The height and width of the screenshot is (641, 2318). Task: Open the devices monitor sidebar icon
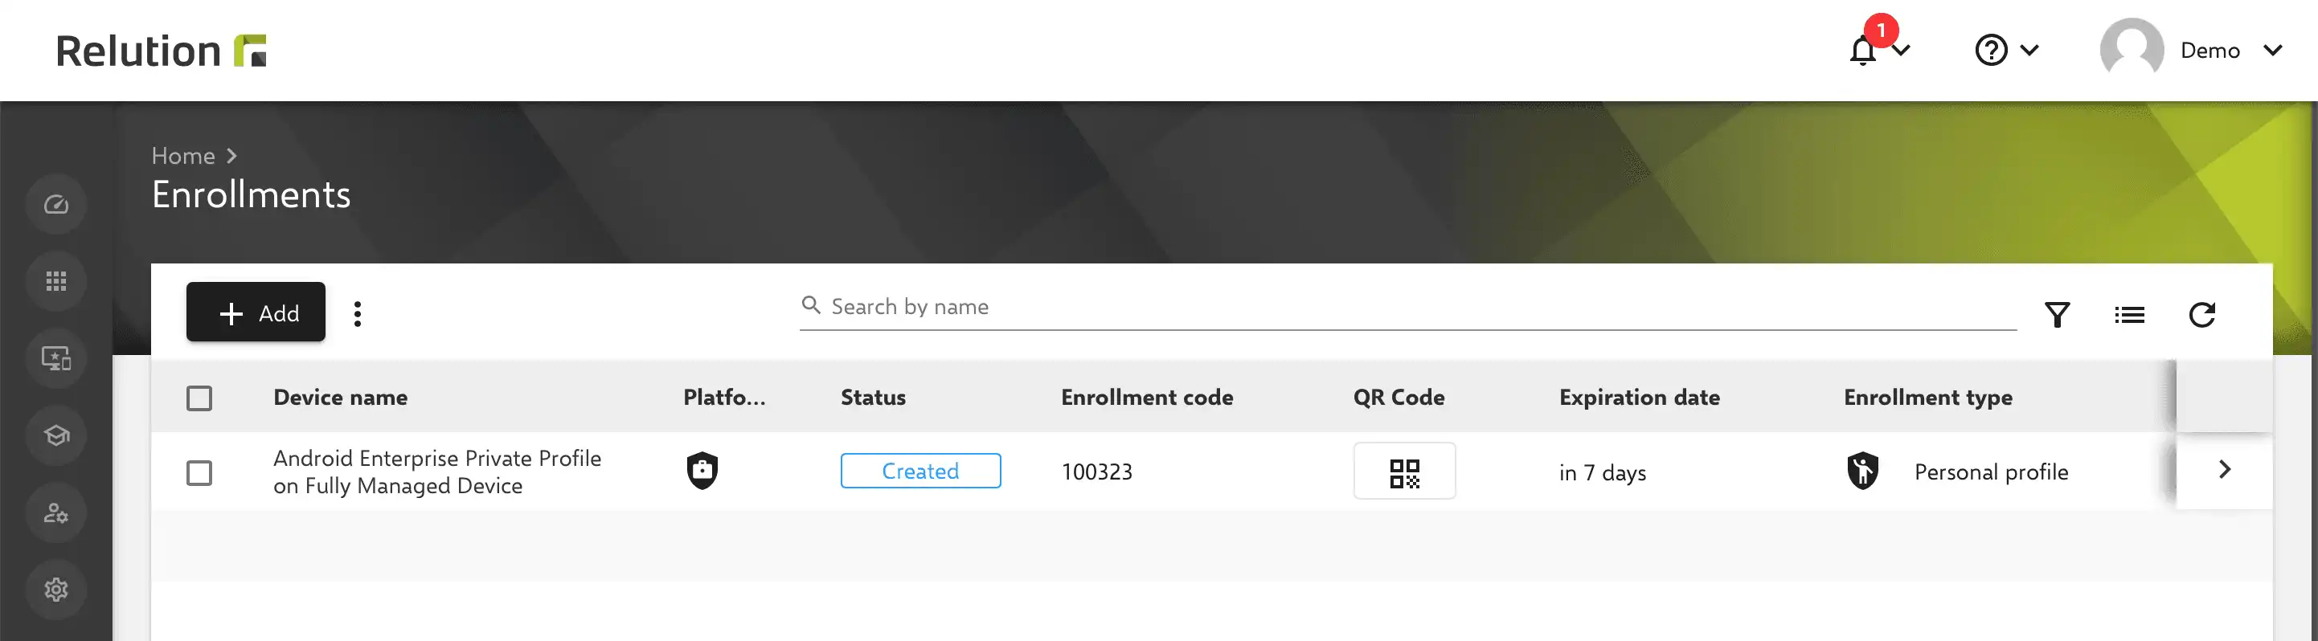coord(55,359)
